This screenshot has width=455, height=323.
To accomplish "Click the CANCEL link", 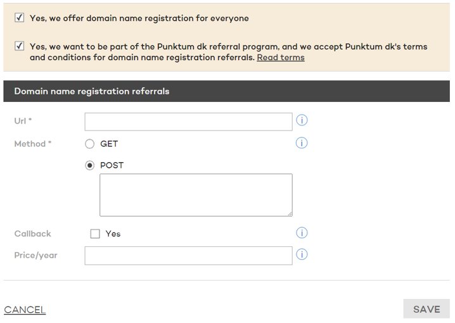I will click(x=25, y=310).
